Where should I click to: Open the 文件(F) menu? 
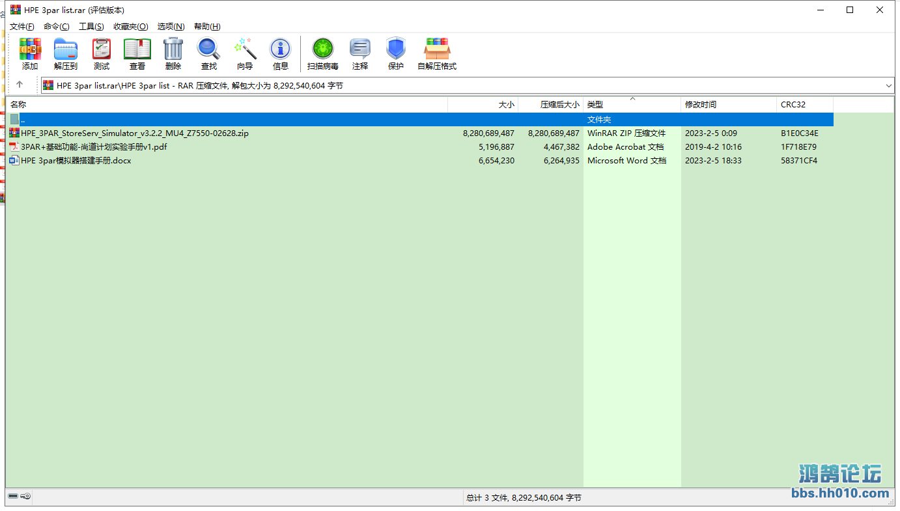point(22,27)
